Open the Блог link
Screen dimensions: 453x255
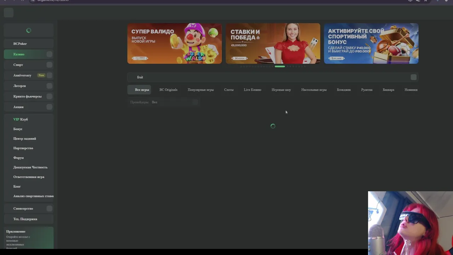coord(17,186)
